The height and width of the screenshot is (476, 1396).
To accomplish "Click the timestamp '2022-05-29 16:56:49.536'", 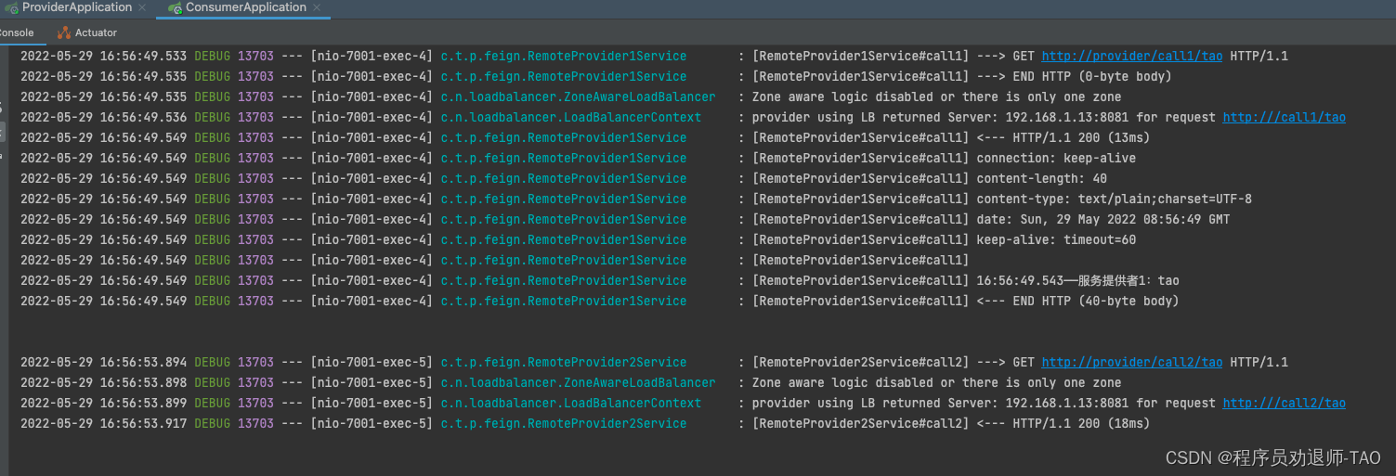I will (x=103, y=117).
